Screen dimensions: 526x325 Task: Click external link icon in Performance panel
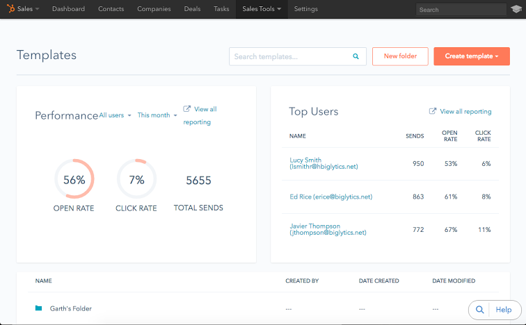click(x=187, y=109)
